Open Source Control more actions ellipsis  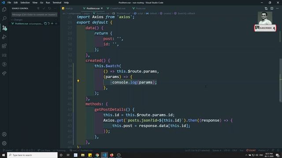55,8
